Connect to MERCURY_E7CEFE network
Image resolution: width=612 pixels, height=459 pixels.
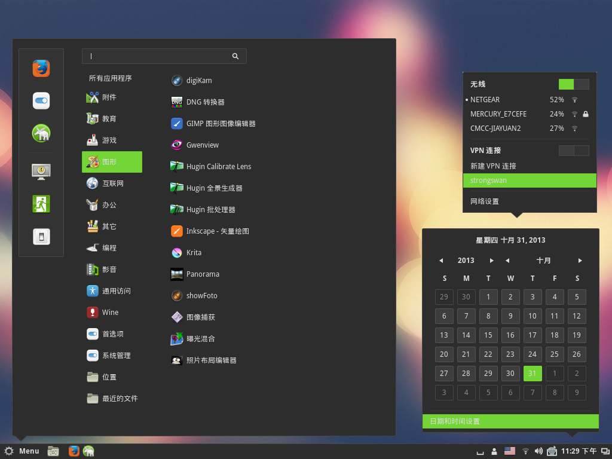[530, 114]
